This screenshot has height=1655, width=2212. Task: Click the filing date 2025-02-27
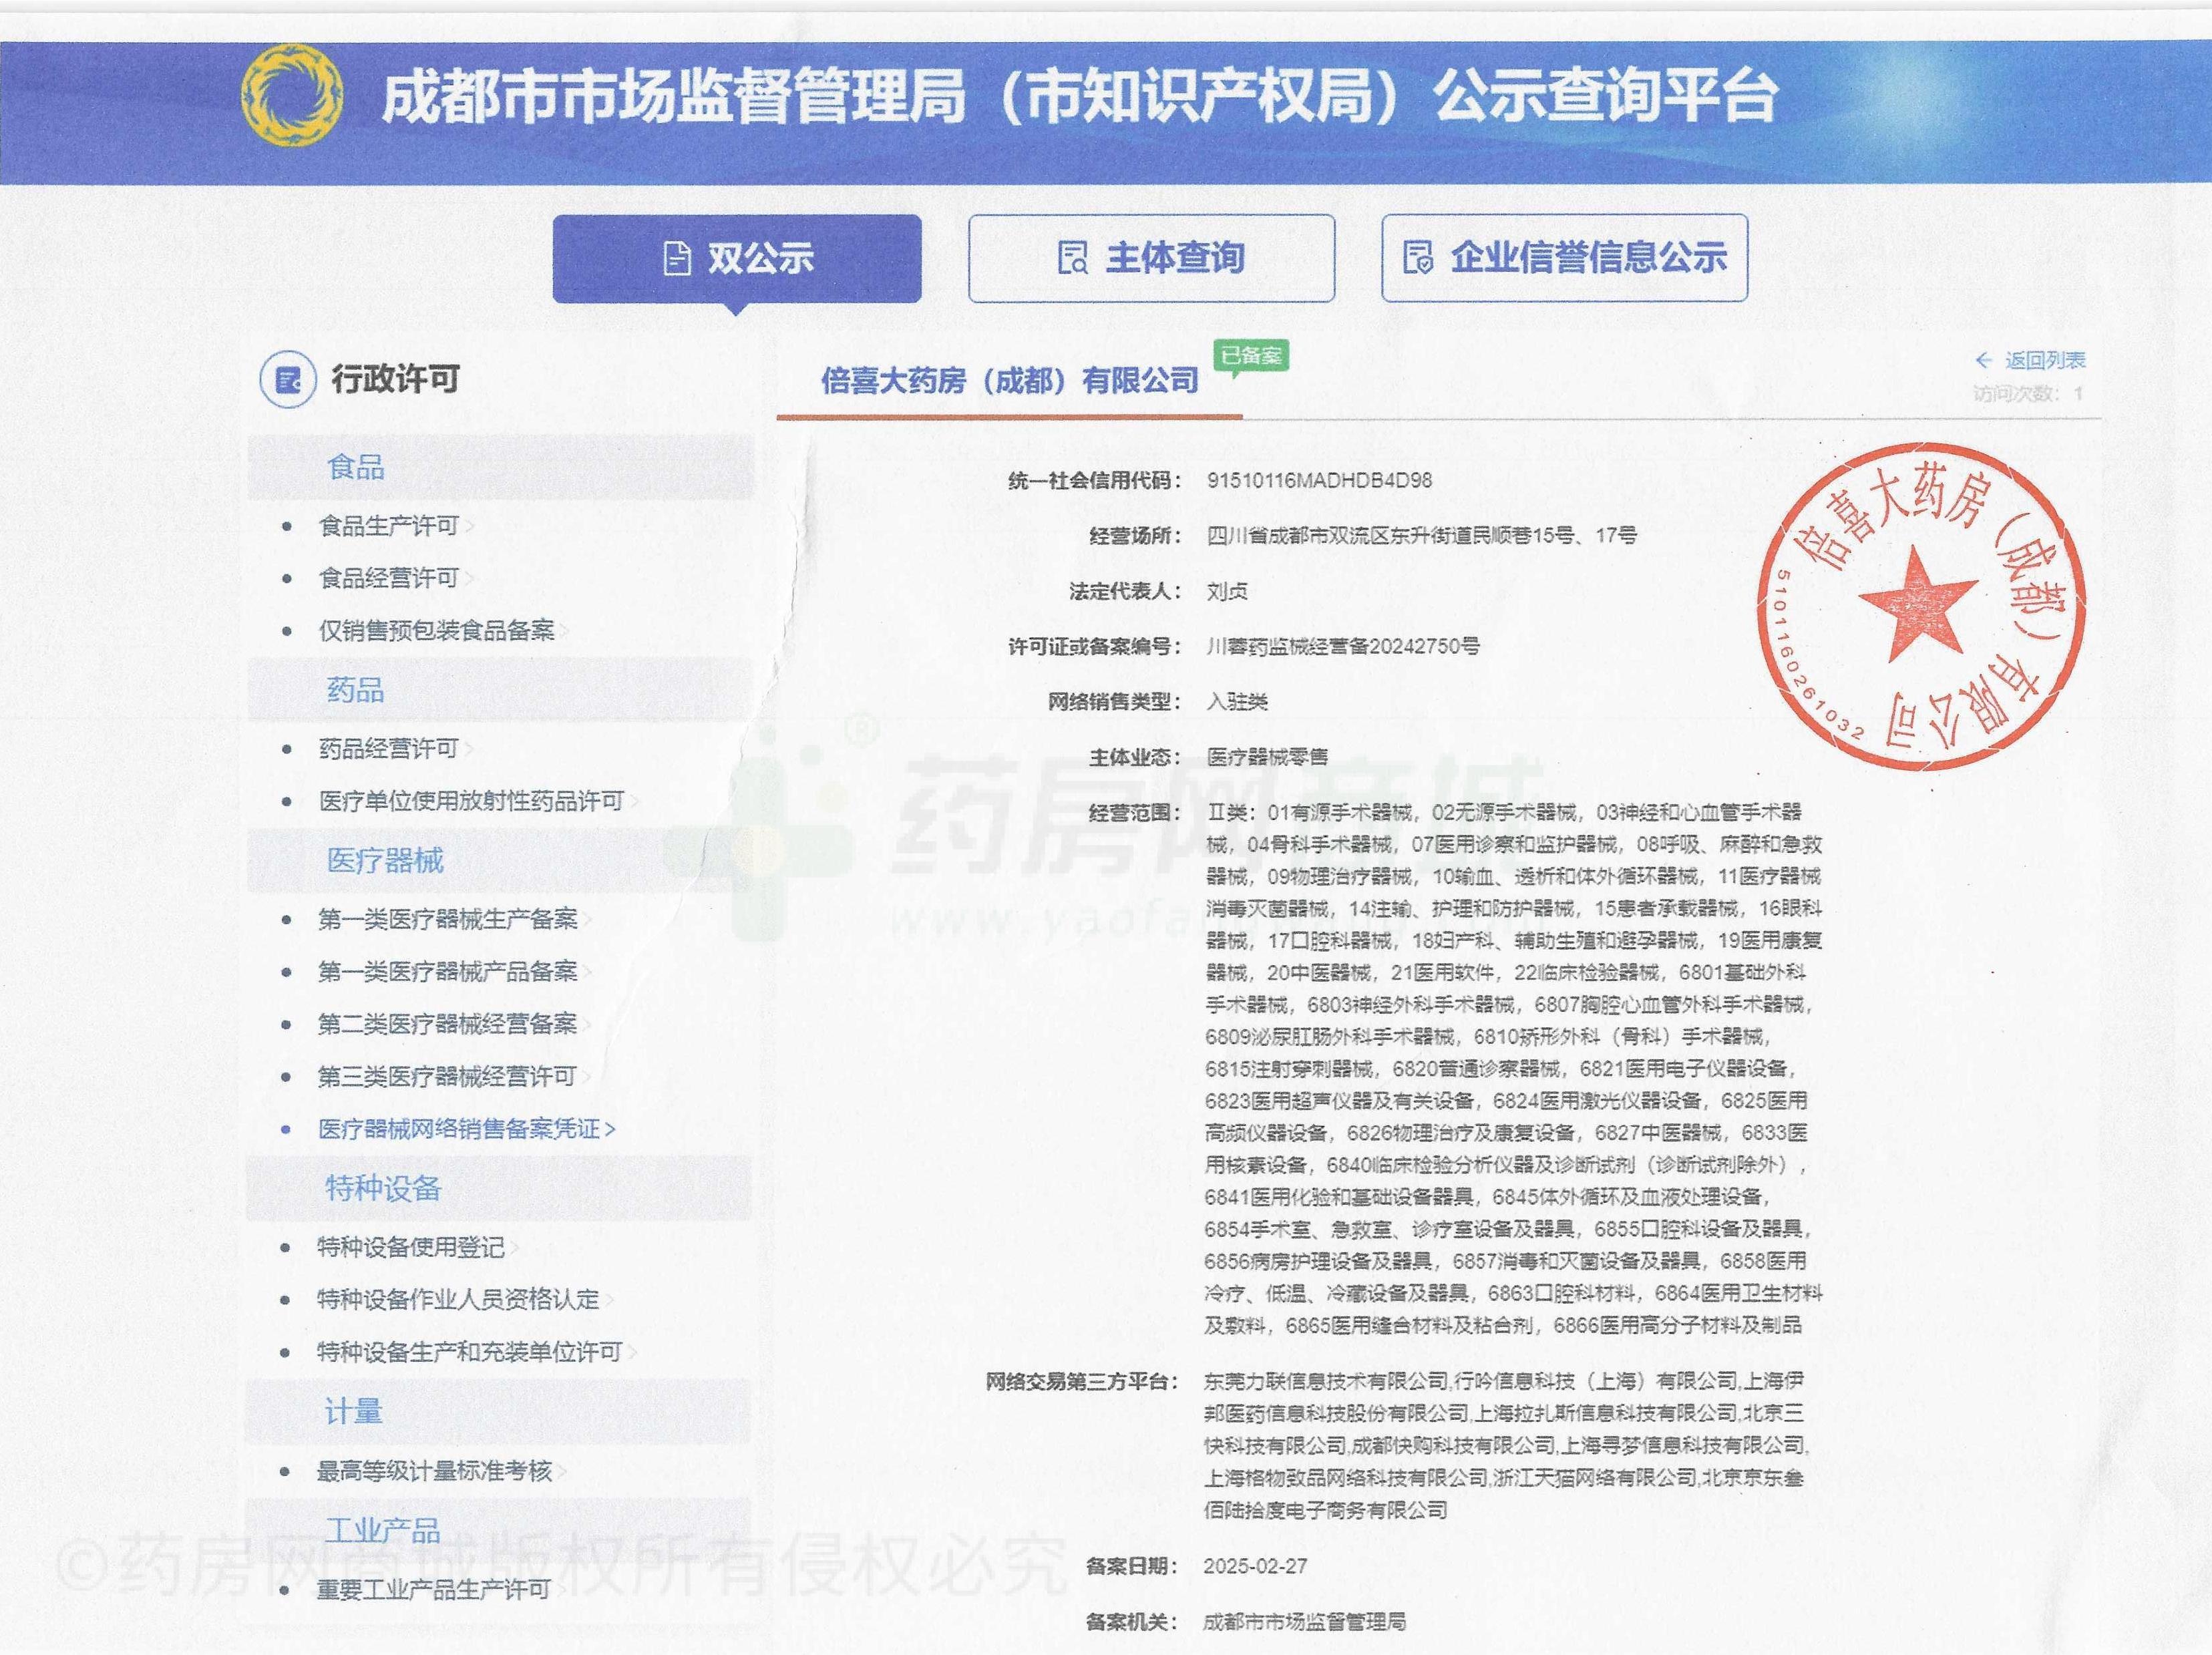[x=1255, y=1566]
